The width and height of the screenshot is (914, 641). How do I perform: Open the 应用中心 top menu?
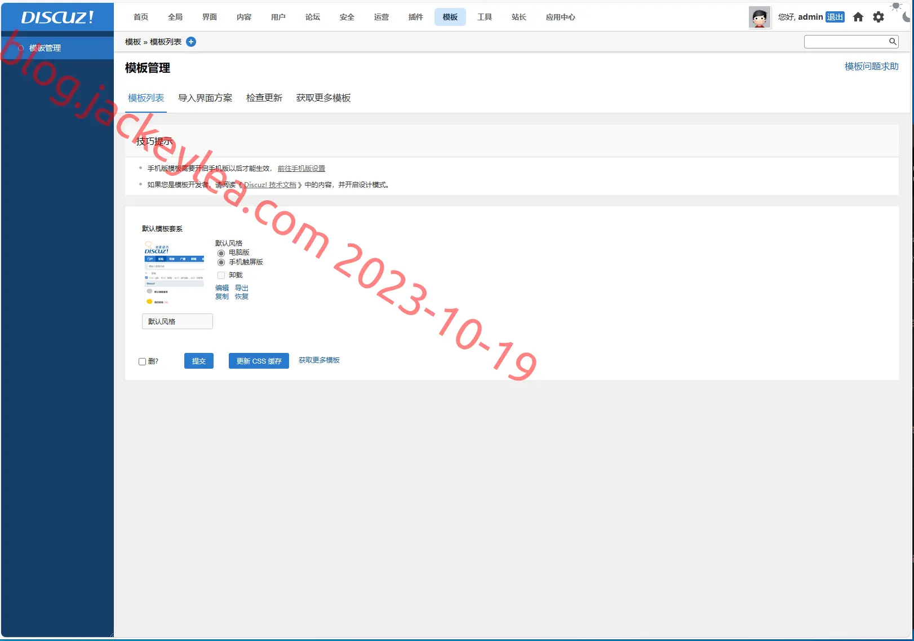click(x=561, y=17)
